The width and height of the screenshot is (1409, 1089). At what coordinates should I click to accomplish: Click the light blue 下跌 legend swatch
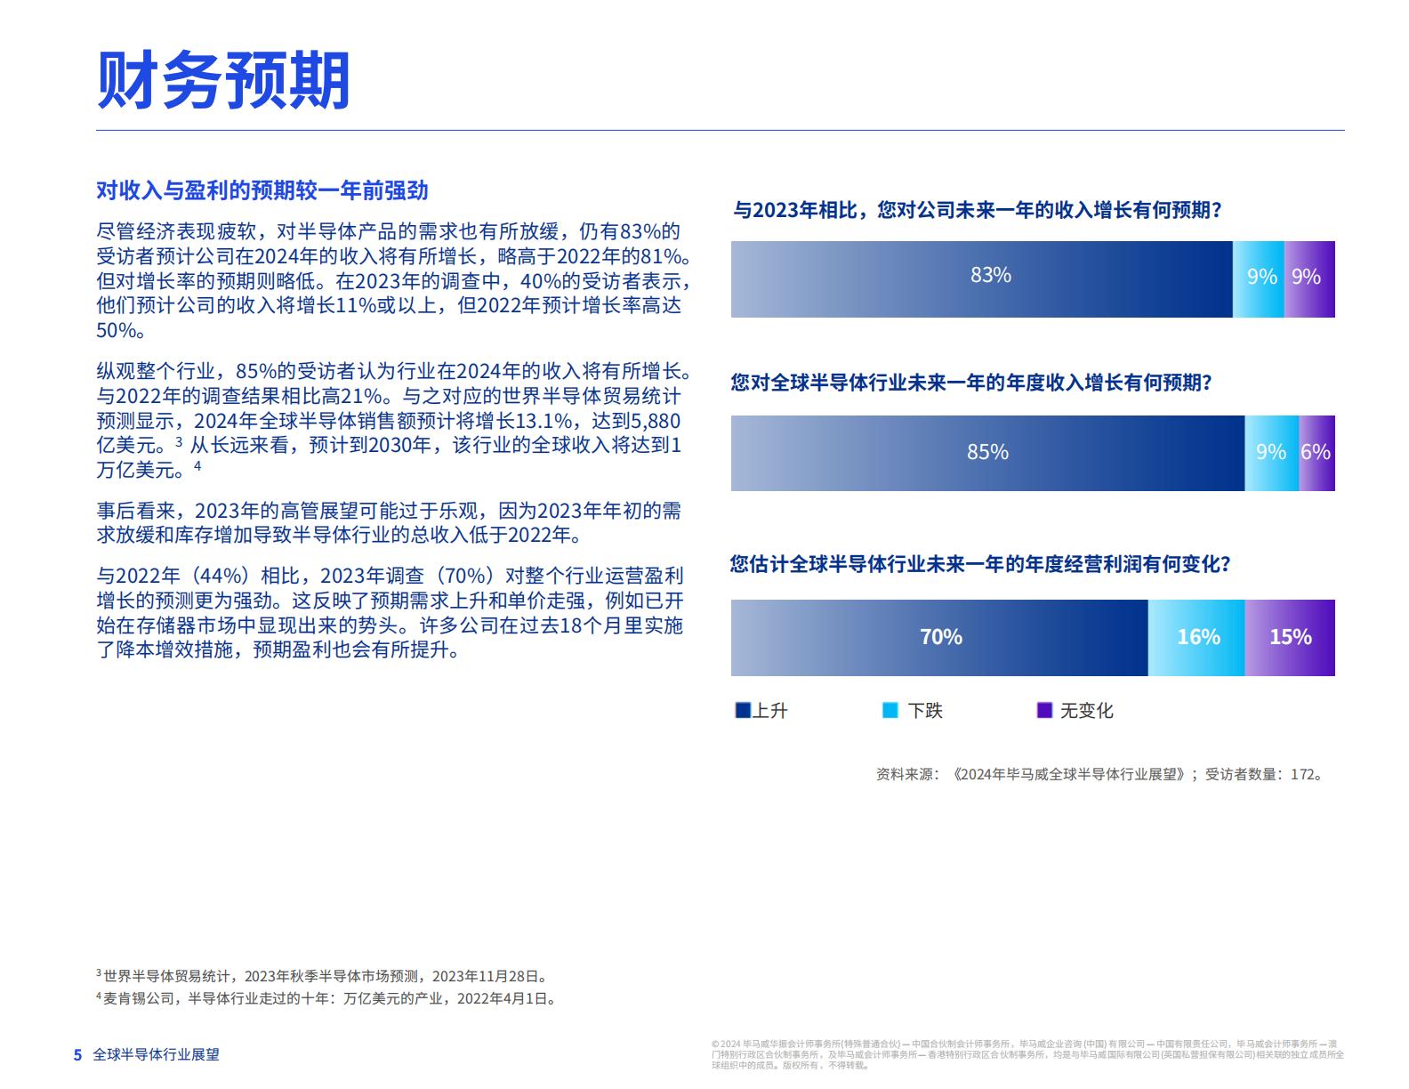pyautogui.click(x=890, y=710)
